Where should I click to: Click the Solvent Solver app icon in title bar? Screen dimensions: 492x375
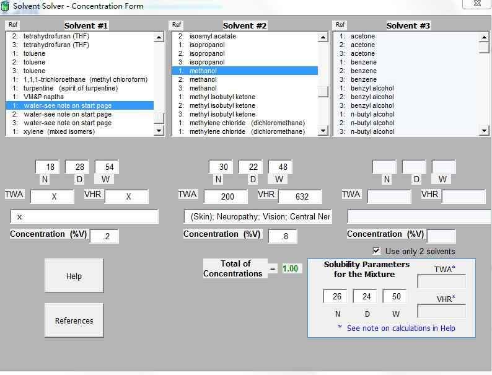(x=6, y=6)
